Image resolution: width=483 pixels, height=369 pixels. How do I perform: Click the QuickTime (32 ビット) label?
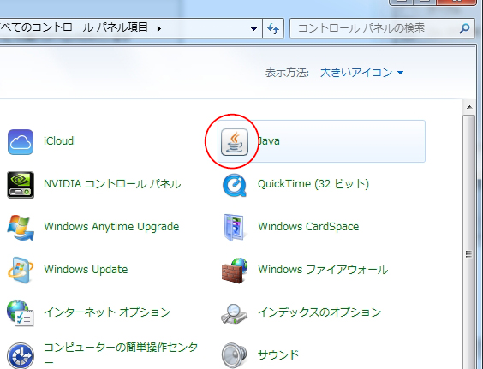tap(313, 184)
